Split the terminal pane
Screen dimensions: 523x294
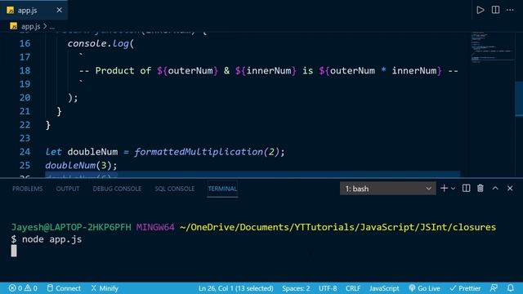pos(466,189)
